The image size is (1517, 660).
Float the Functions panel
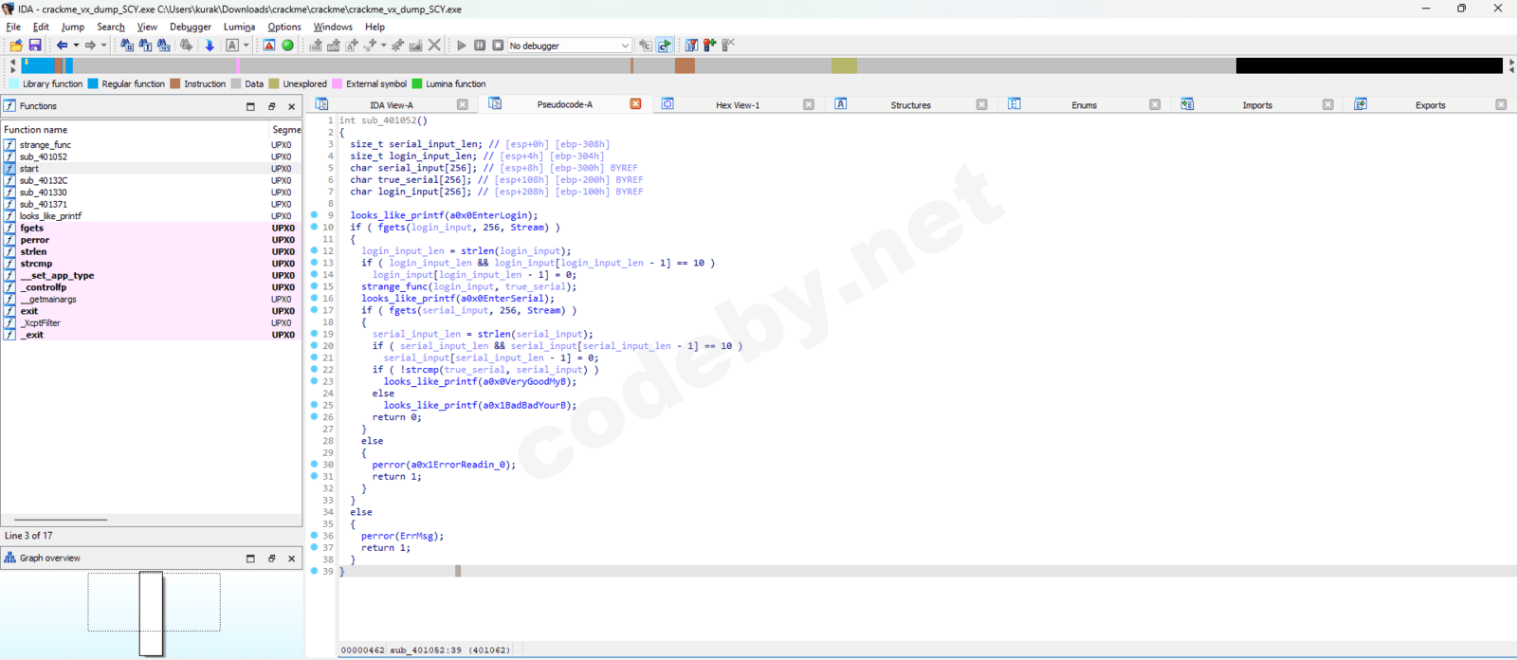(271, 106)
